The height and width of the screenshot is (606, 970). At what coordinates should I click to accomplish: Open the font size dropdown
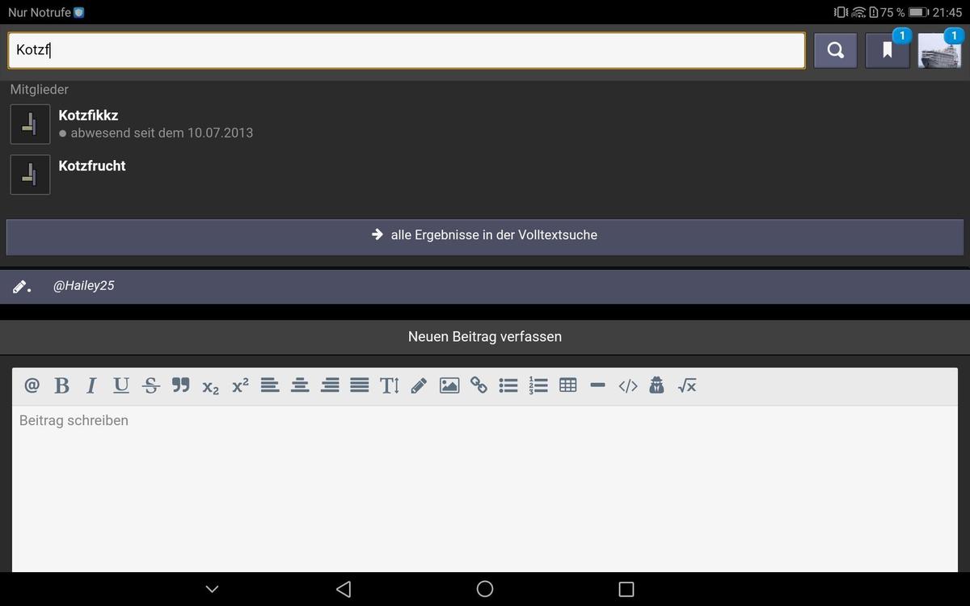pos(390,385)
